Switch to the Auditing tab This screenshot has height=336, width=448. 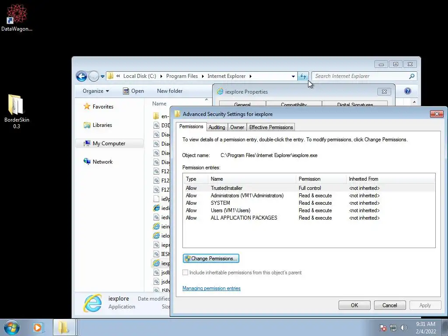click(x=217, y=127)
